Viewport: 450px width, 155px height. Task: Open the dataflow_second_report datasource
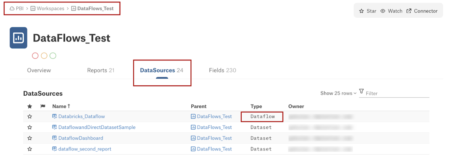coord(85,149)
